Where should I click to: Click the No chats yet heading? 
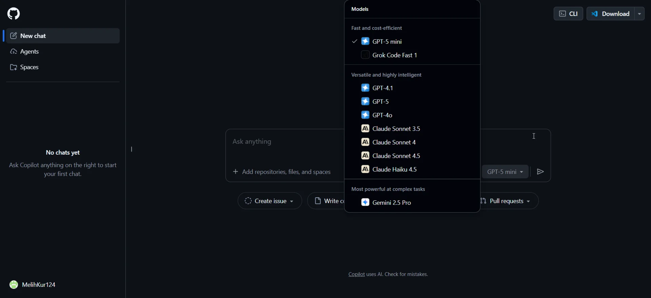click(63, 153)
